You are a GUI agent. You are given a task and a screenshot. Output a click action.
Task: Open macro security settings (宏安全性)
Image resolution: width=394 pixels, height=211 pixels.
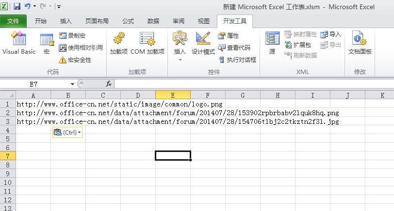point(75,60)
